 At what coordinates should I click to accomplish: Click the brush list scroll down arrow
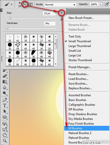[56, 64]
